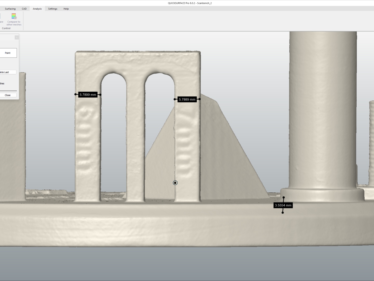This screenshot has width=374, height=281.
Task: Select bottom endpoint dot of 3.5554 mm measurement
Action: pyautogui.click(x=283, y=213)
